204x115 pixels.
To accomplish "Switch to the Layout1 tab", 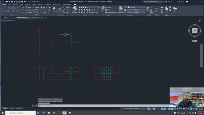I will click(x=11, y=108).
